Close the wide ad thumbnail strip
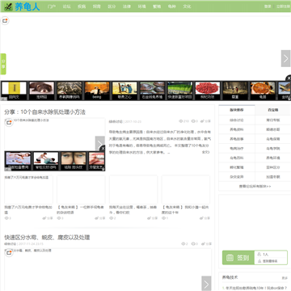The height and width of the screenshot is (291, 291). pos(289,78)
